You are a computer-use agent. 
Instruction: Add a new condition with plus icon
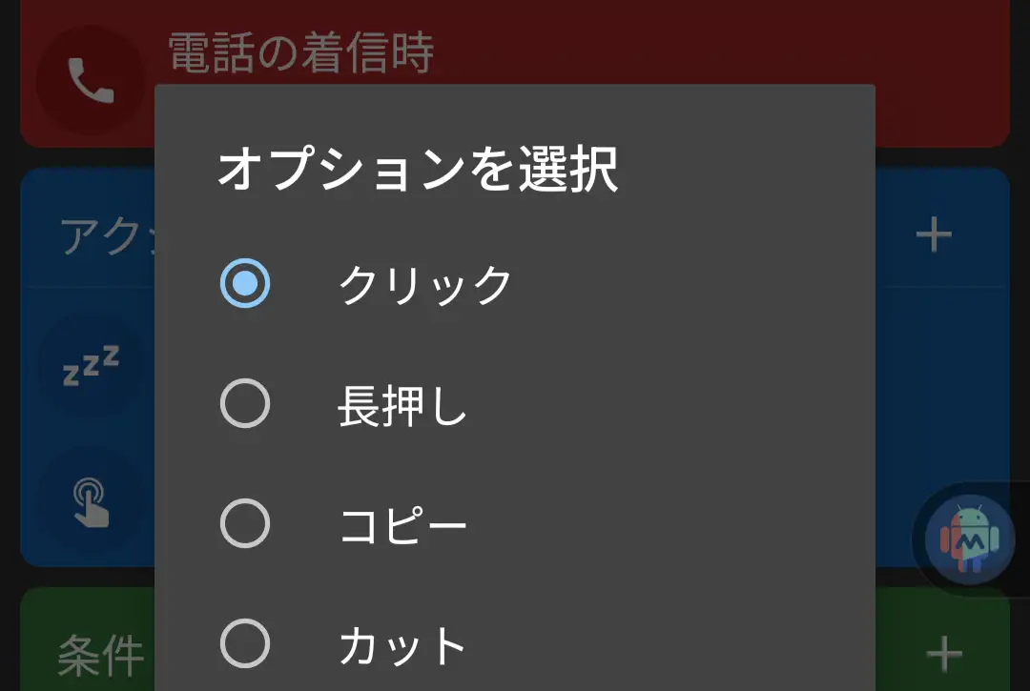tap(944, 653)
